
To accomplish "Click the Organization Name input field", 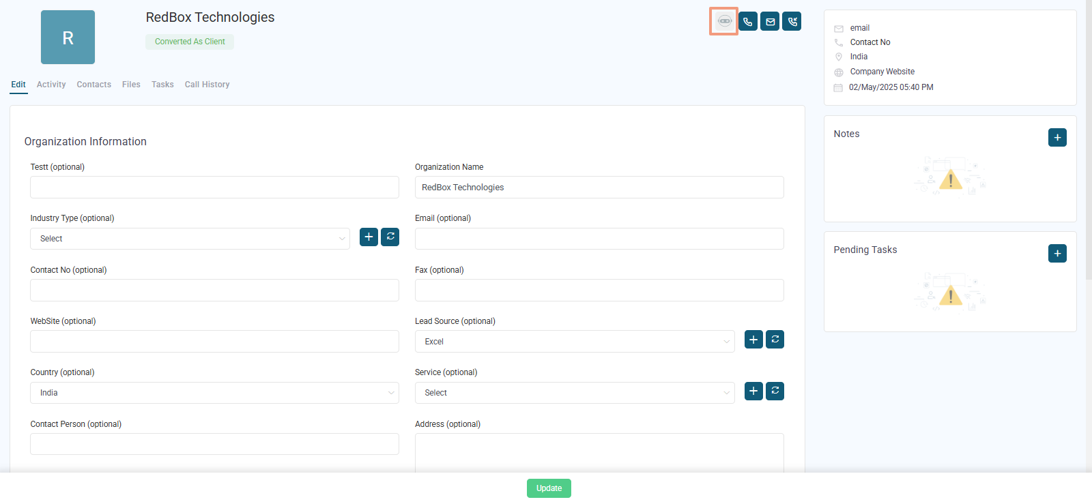I will pos(599,188).
